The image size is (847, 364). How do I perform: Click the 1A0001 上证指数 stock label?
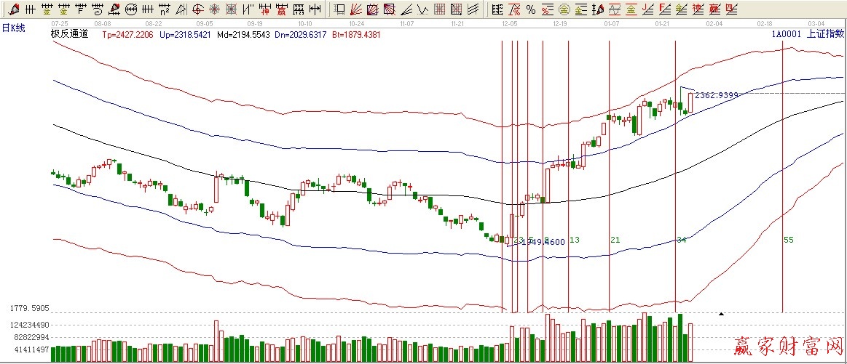pos(807,34)
